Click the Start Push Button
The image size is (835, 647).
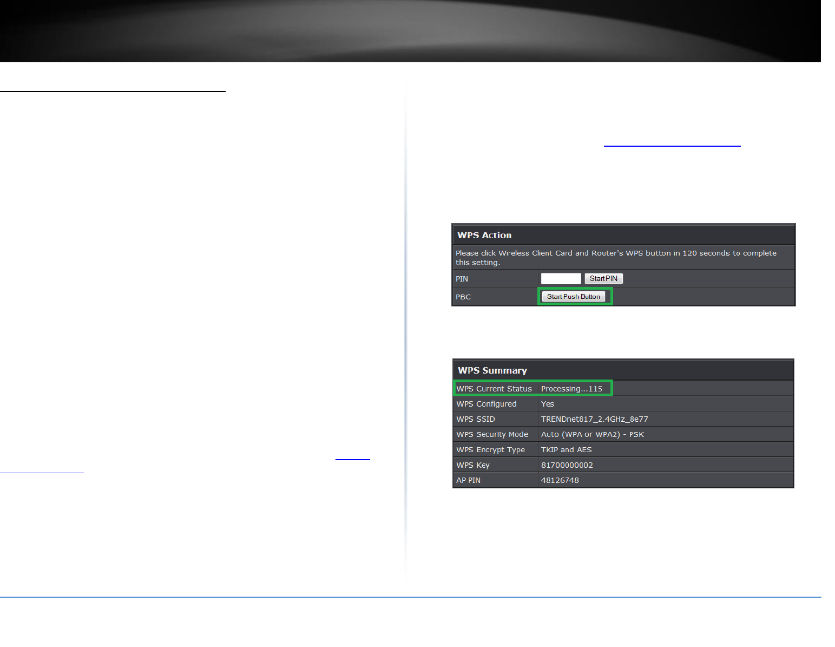pos(574,297)
